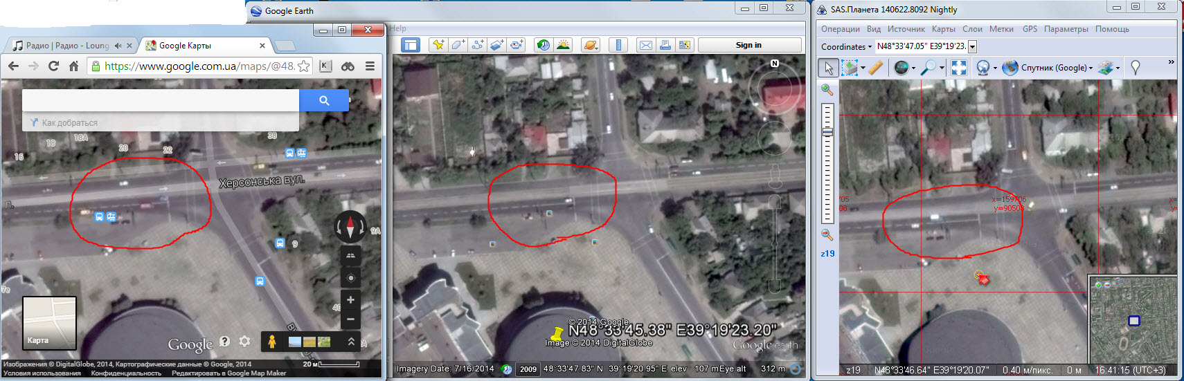Viewport: 1184px width, 381px height.
Task: Click the placemark pin icon in SAS.Planet
Action: coord(1135,67)
